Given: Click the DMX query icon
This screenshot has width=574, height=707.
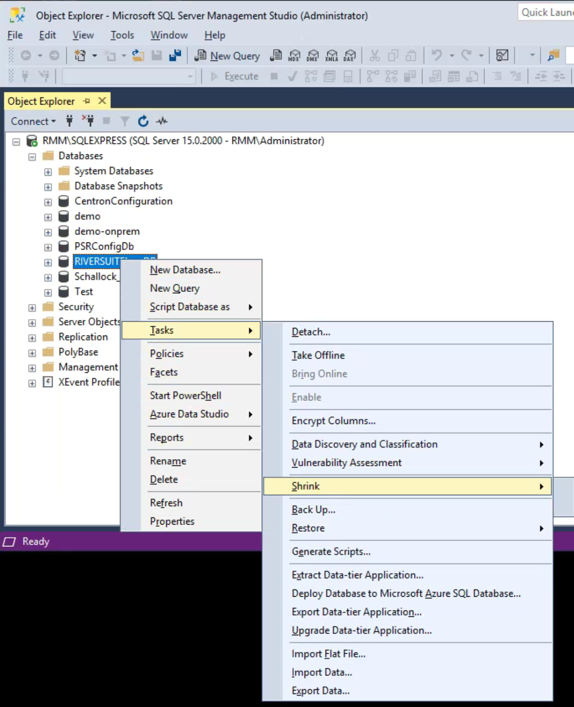Looking at the screenshot, I should point(313,56).
